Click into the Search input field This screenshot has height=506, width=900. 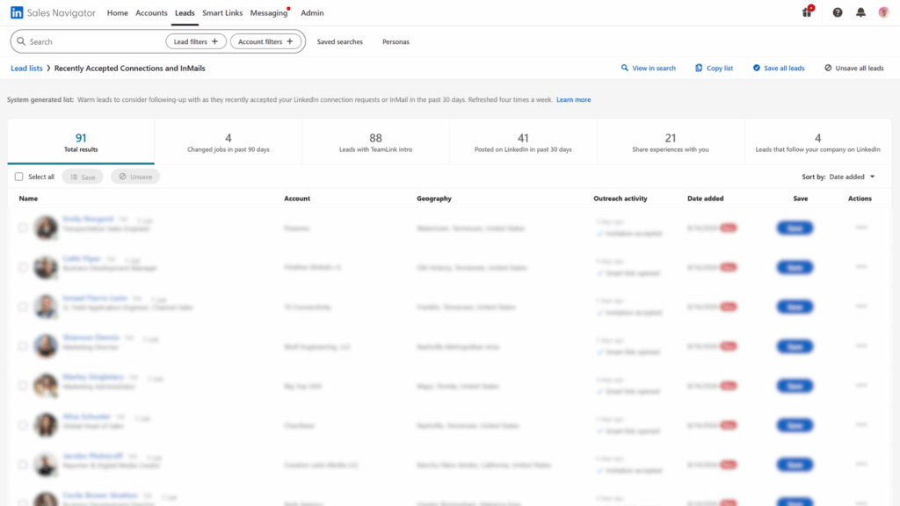[95, 41]
